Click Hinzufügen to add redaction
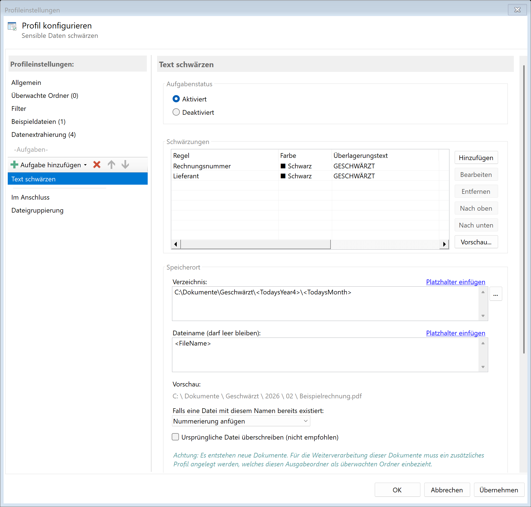This screenshot has height=507, width=531. [x=476, y=158]
